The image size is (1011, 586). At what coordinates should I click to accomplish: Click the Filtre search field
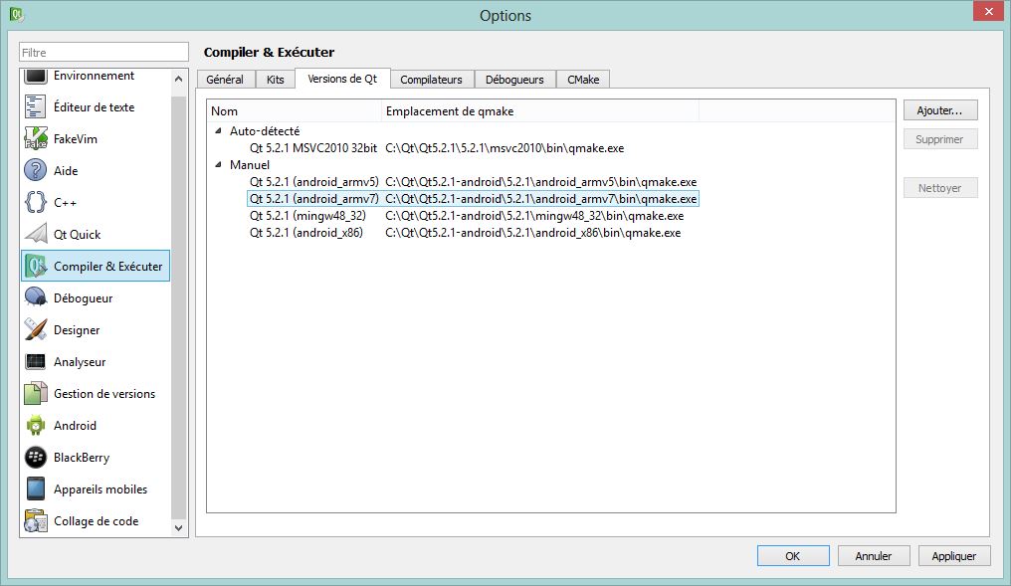(103, 52)
